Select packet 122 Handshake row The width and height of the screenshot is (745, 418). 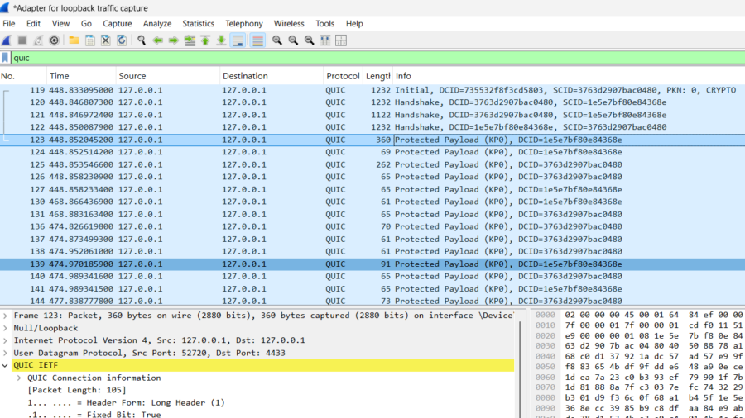(372, 127)
